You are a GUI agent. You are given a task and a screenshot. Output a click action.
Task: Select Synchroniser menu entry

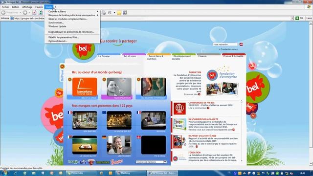[x=72, y=22]
